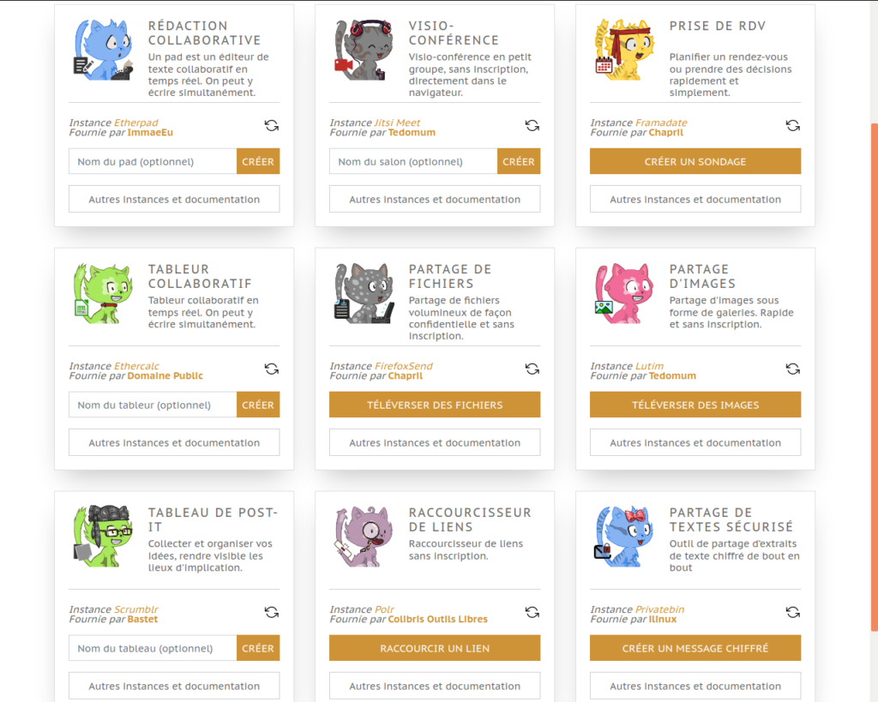Image resolution: width=878 pixels, height=702 pixels.
Task: Click Téléverser des fichiers button
Action: click(435, 405)
